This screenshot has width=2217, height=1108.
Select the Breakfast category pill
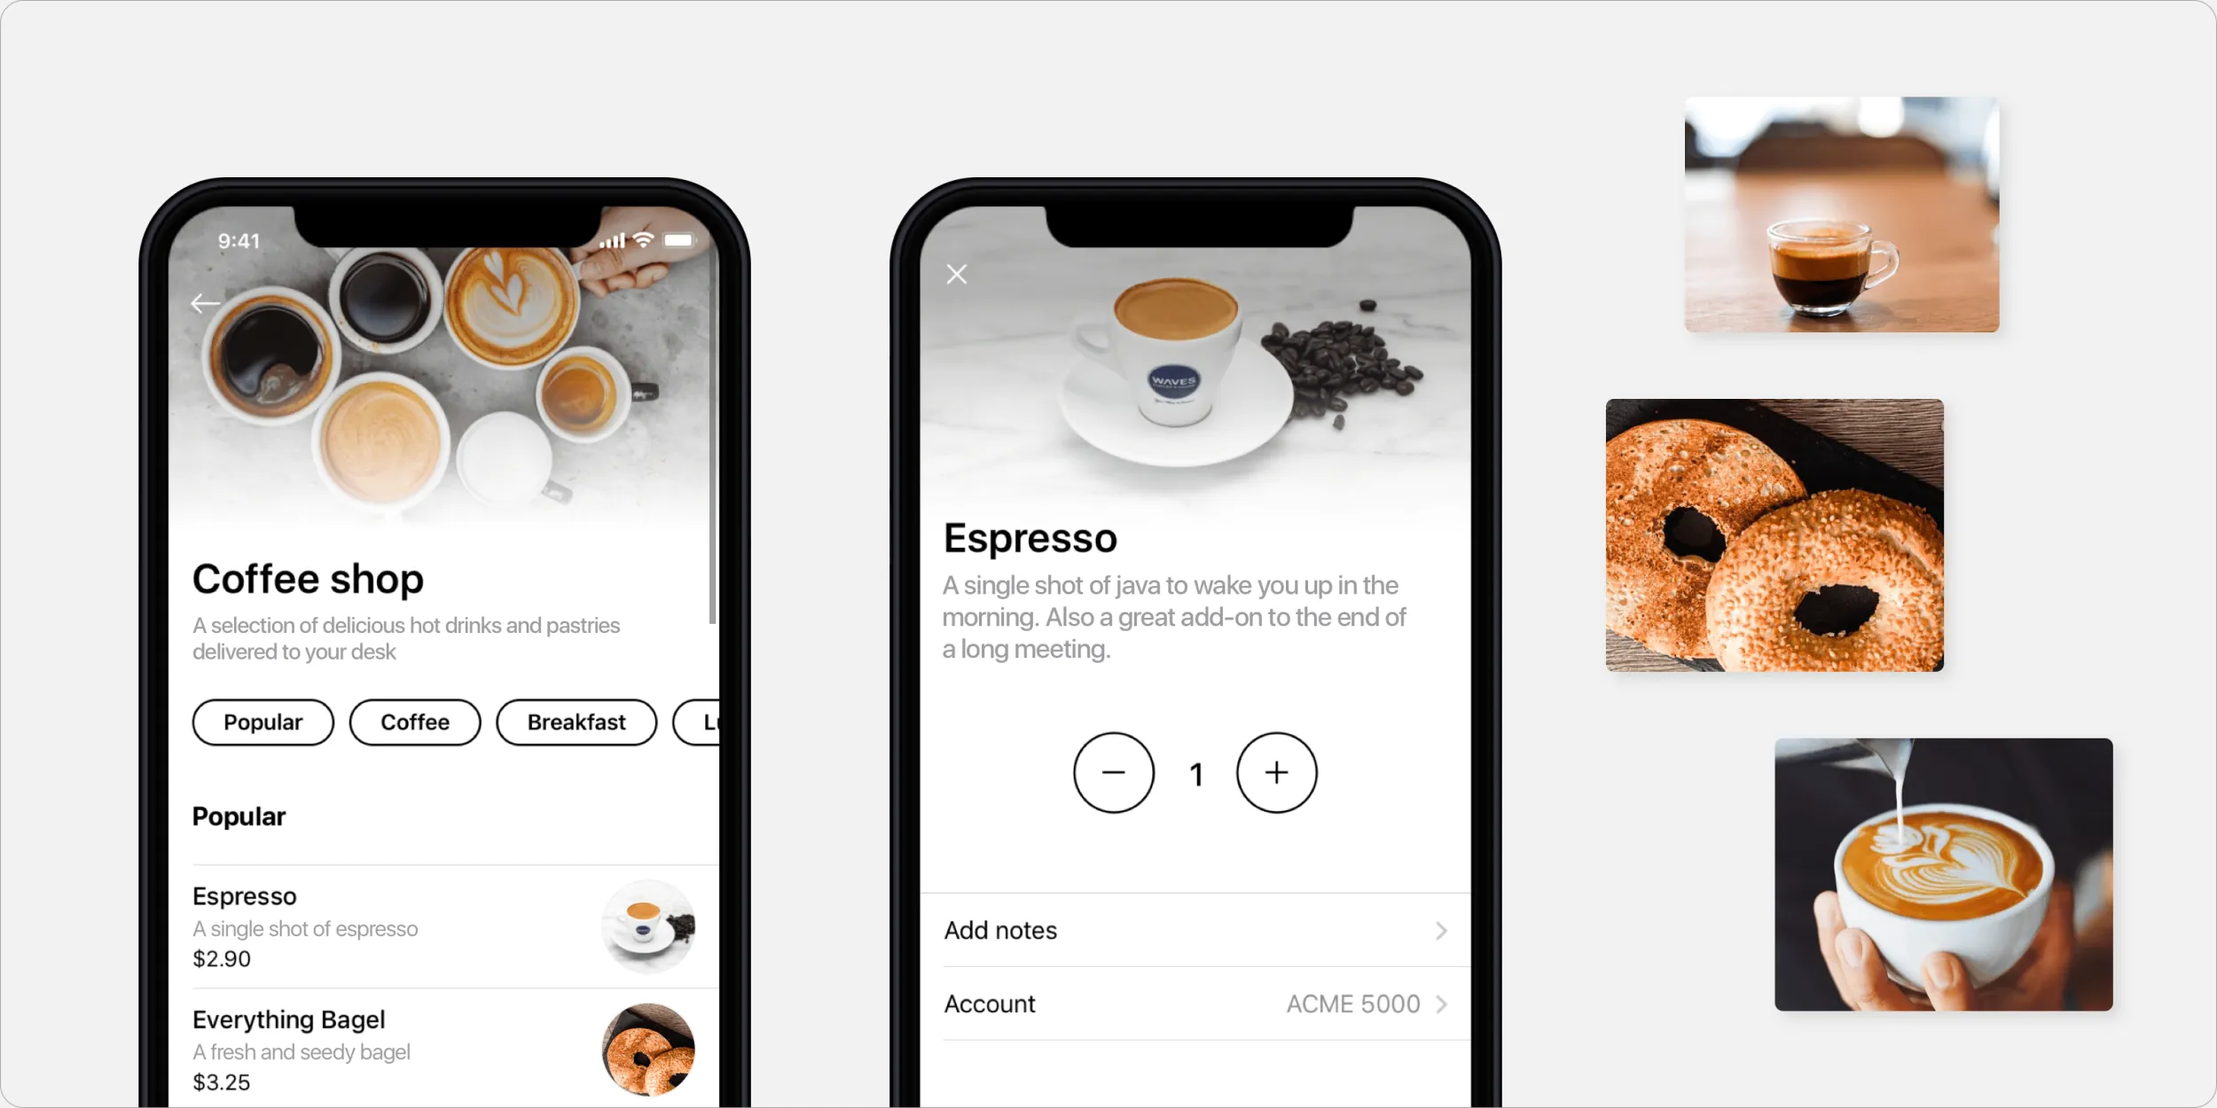coord(574,722)
